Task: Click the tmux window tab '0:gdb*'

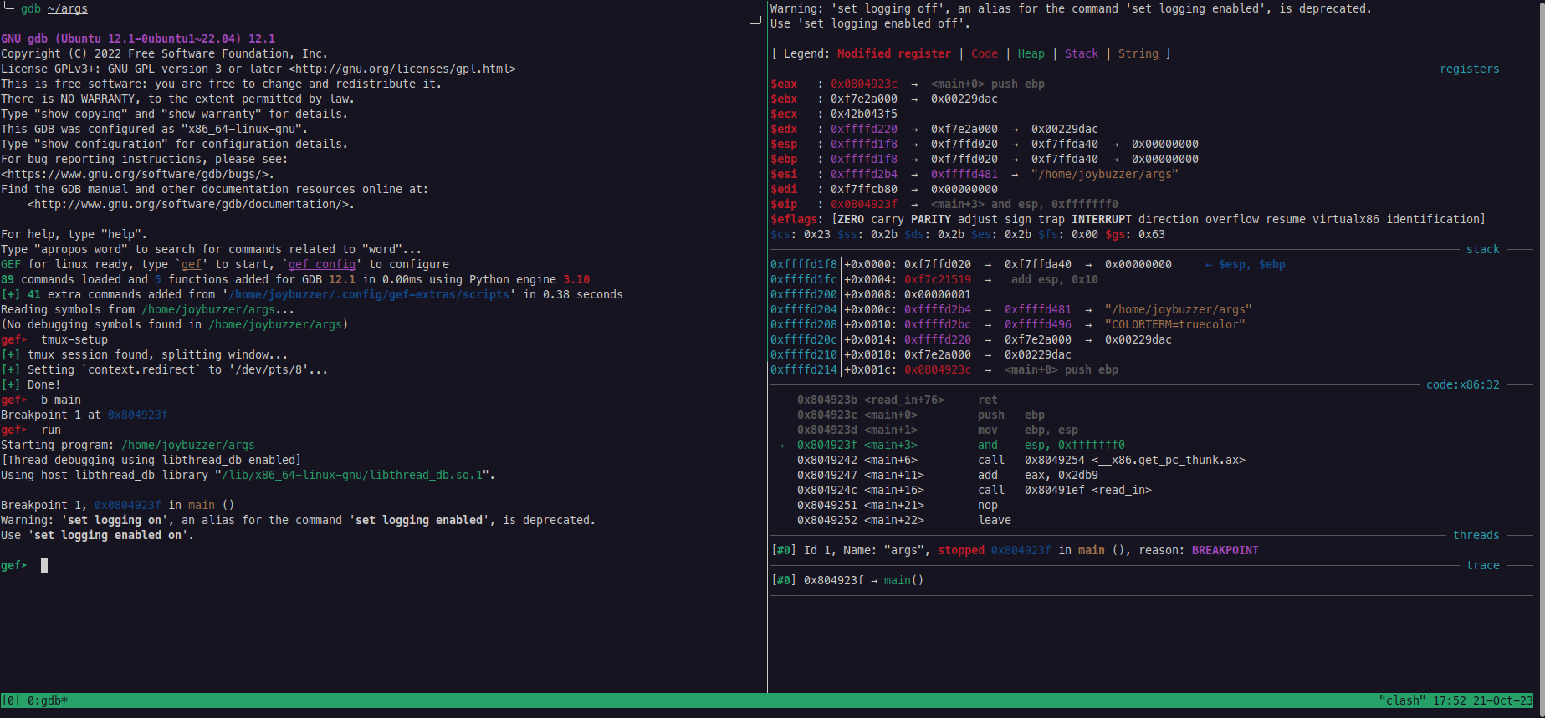Action: pyautogui.click(x=48, y=700)
